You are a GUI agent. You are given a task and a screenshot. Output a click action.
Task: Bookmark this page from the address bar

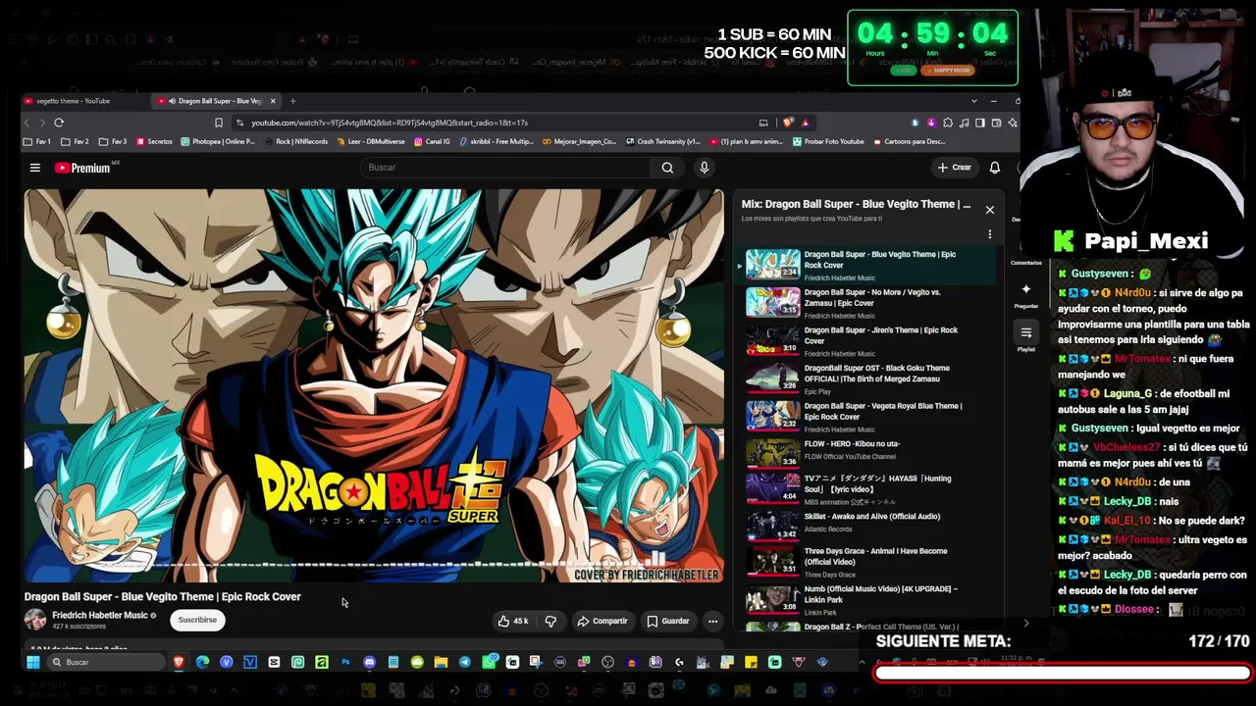click(x=219, y=123)
